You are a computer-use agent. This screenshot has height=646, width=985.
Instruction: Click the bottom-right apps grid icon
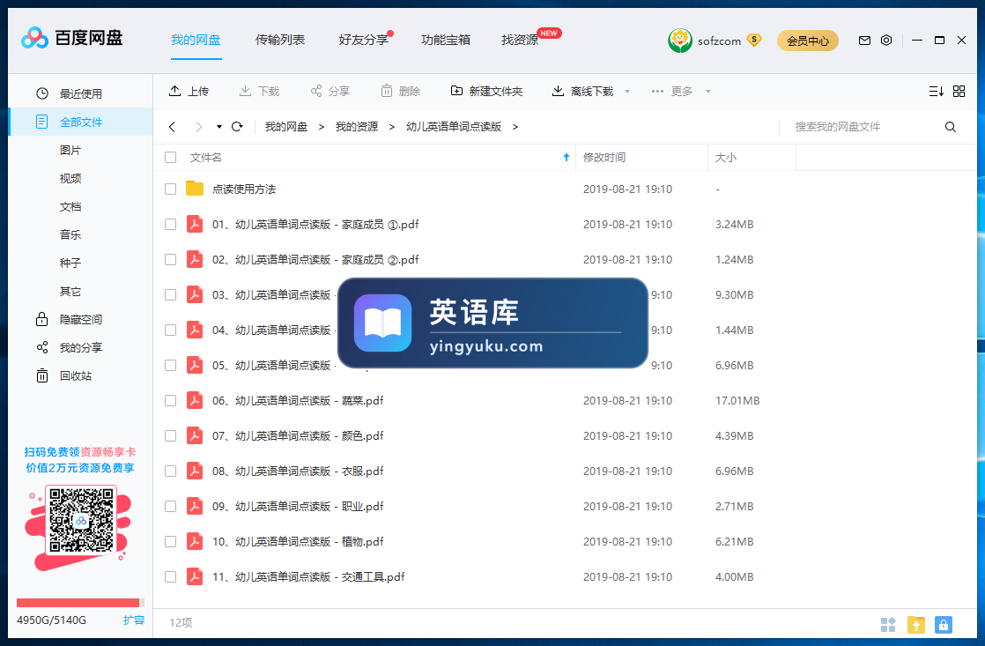[x=888, y=625]
